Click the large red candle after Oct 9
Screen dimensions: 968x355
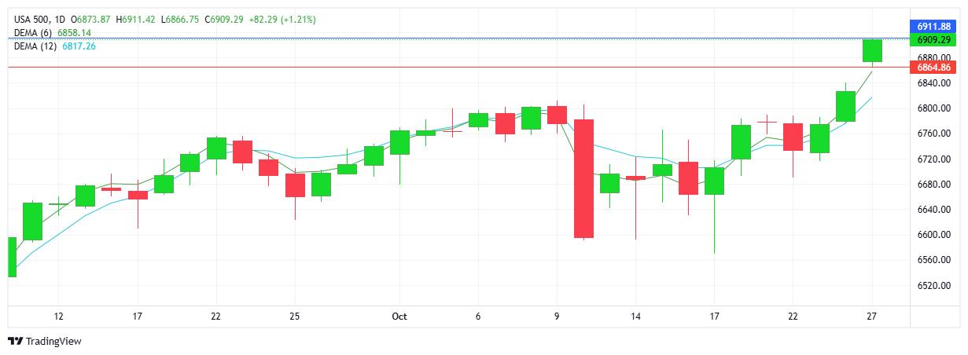point(583,178)
